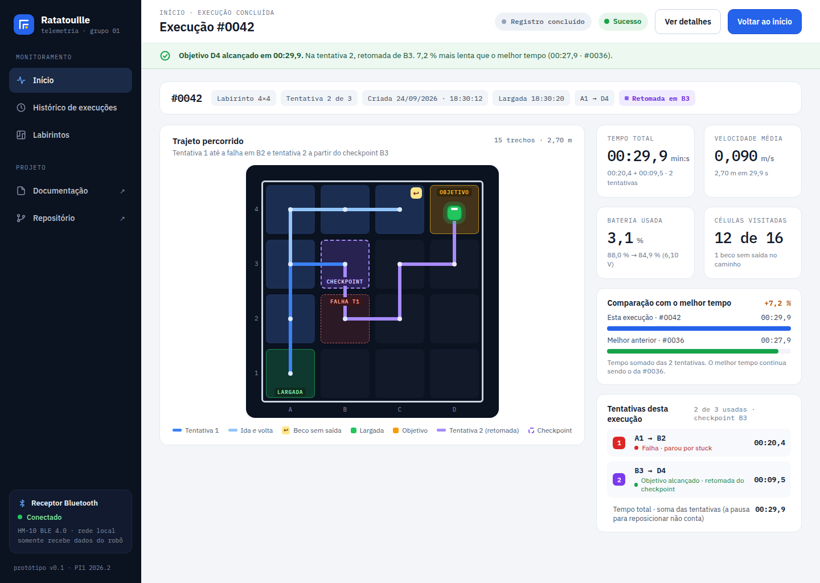The image size is (820, 583).
Task: Click the Tentativa 1 blue legend swatch
Action: pyautogui.click(x=177, y=430)
